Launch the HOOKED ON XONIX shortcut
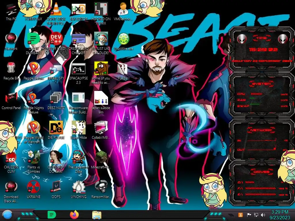Screen dimensions: 295x221 (x=101, y=9)
